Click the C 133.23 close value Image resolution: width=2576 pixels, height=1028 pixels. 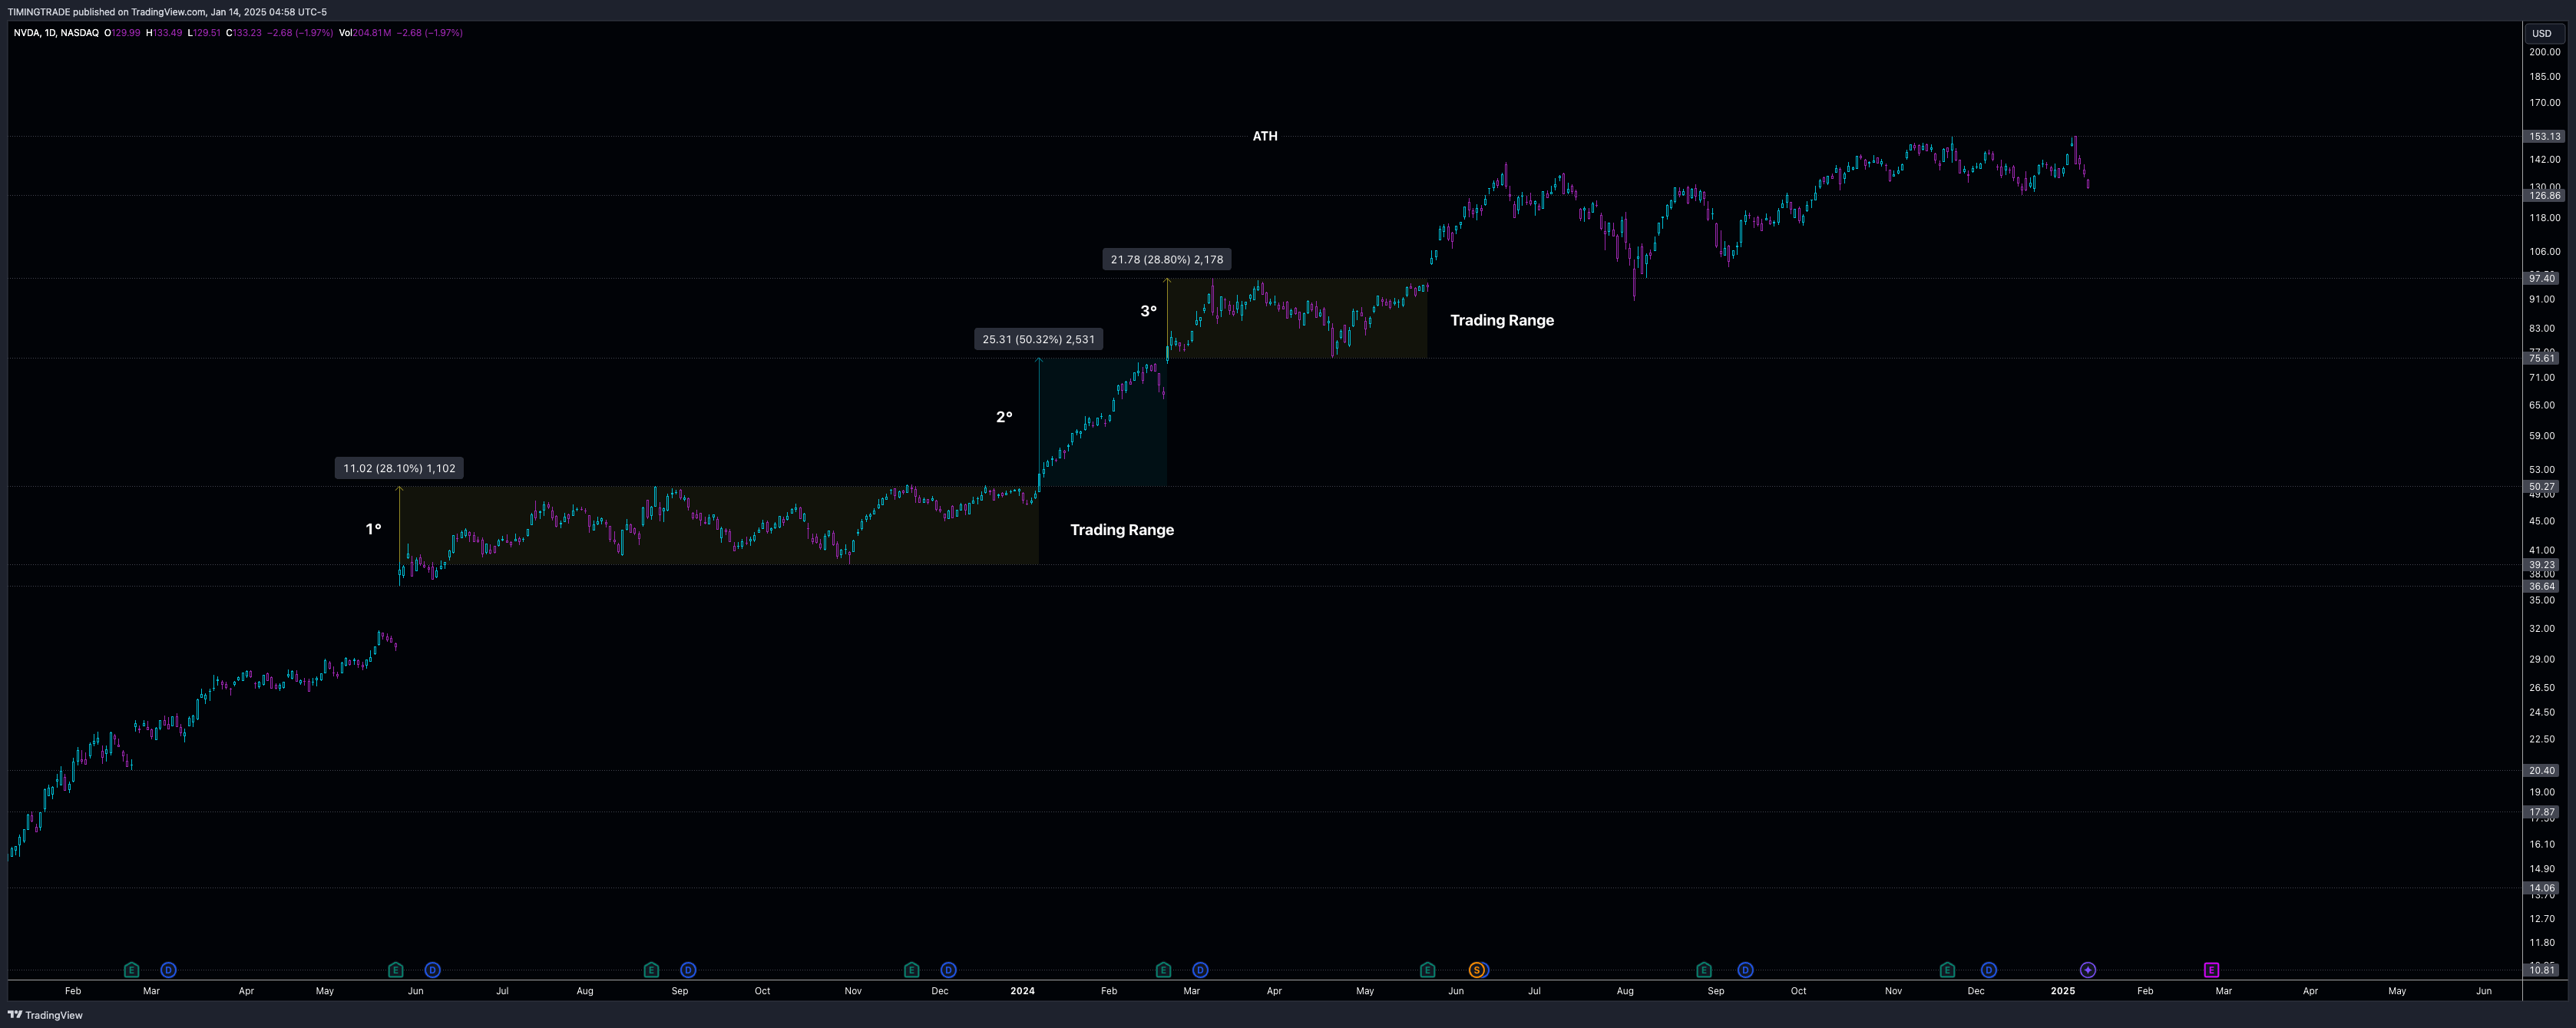tap(243, 33)
